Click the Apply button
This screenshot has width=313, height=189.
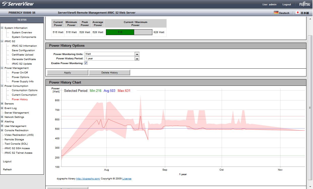(68, 73)
